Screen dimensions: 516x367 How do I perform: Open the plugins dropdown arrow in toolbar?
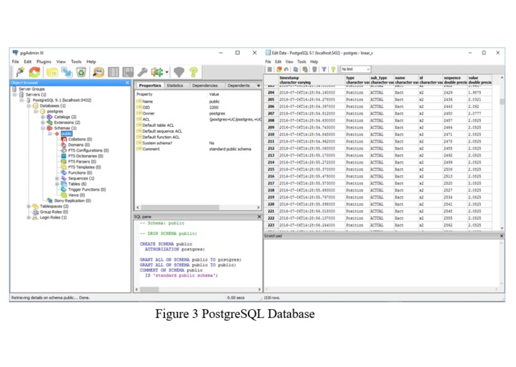click(167, 72)
